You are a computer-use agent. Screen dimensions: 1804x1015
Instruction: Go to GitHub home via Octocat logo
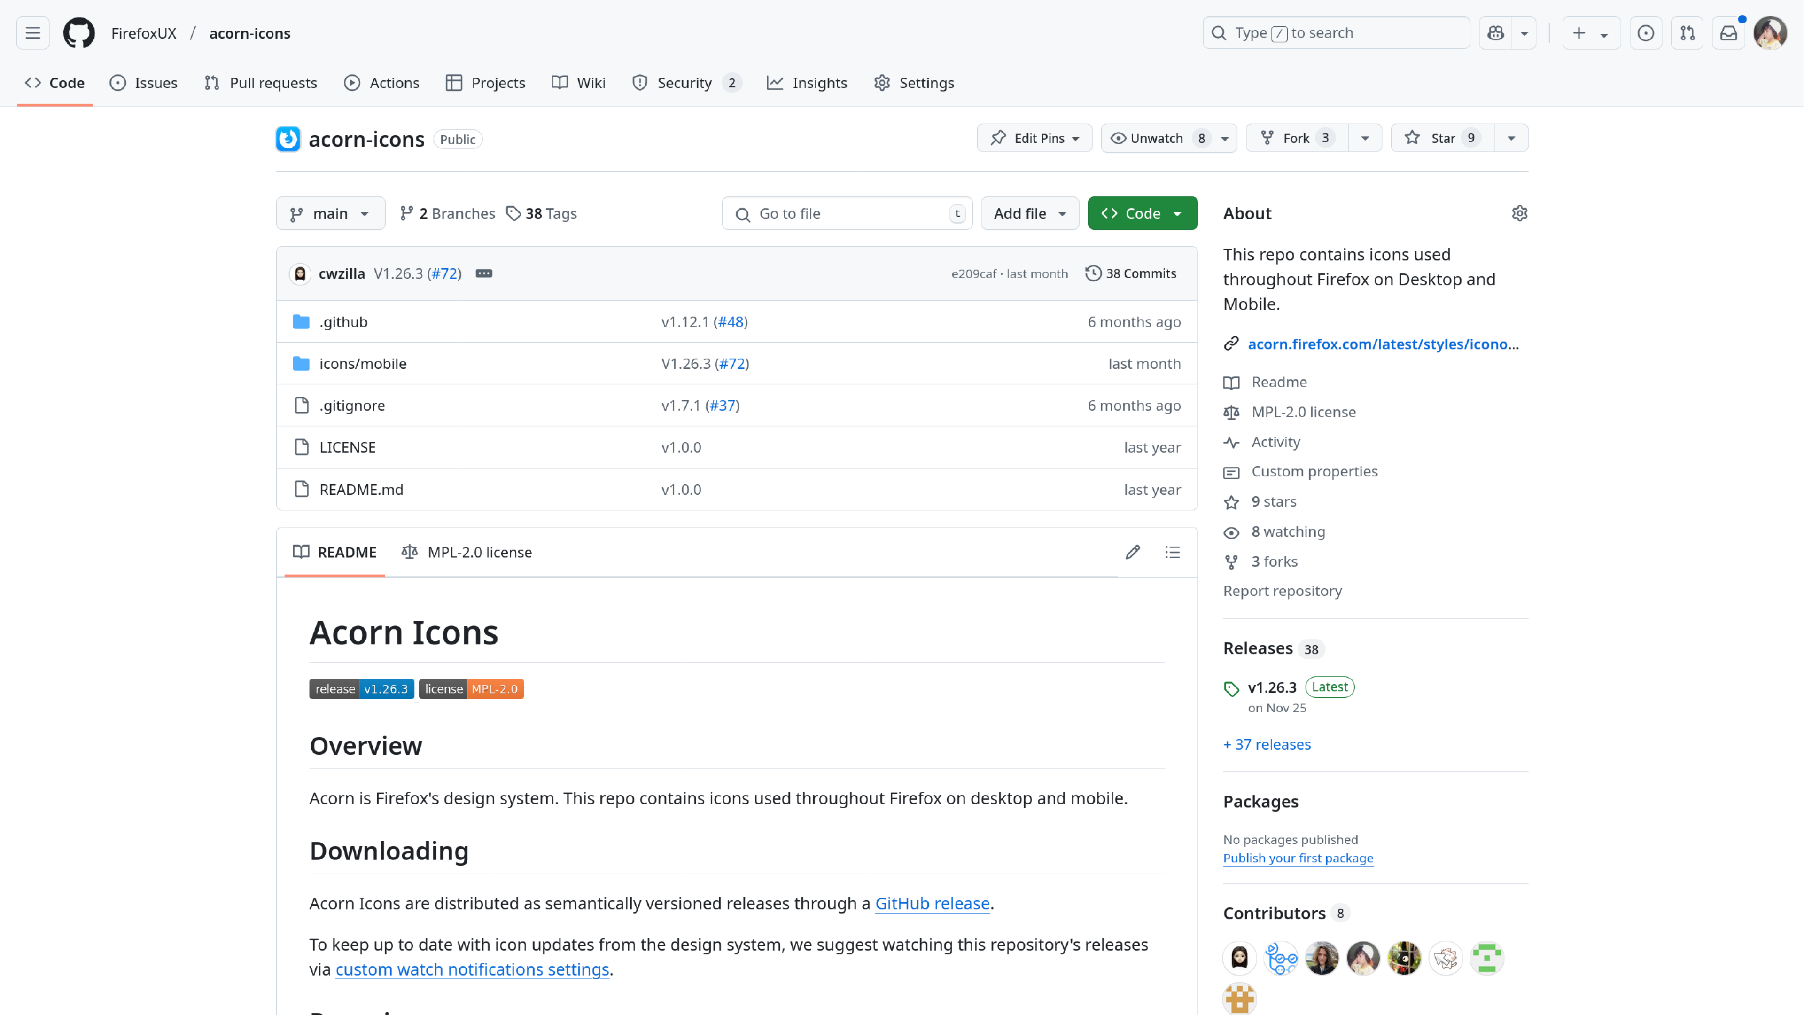[x=79, y=33]
